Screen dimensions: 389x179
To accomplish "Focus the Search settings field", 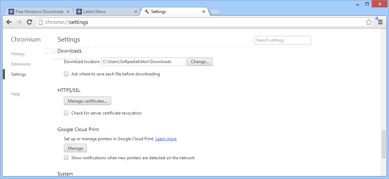I will [x=282, y=40].
